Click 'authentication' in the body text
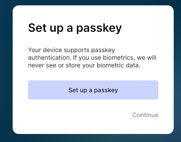This screenshot has height=142, width=181. pos(49,58)
